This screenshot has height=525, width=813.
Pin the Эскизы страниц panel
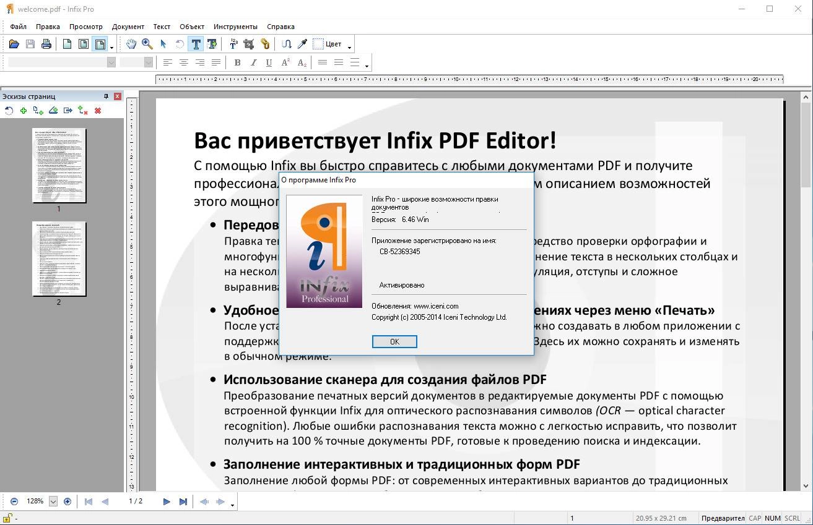(x=107, y=96)
